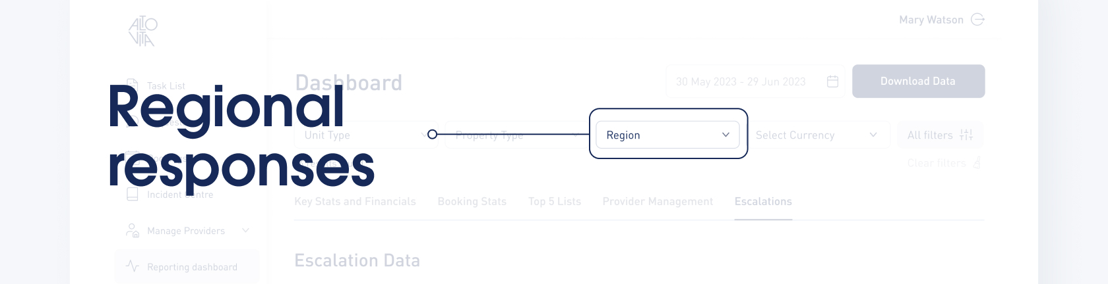Image resolution: width=1108 pixels, height=284 pixels.
Task: Click the Download Data button
Action: pos(918,82)
